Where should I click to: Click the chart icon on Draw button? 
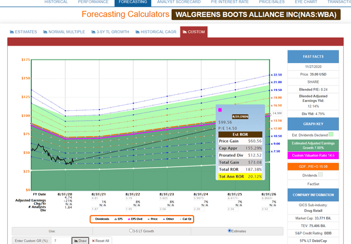(76, 241)
